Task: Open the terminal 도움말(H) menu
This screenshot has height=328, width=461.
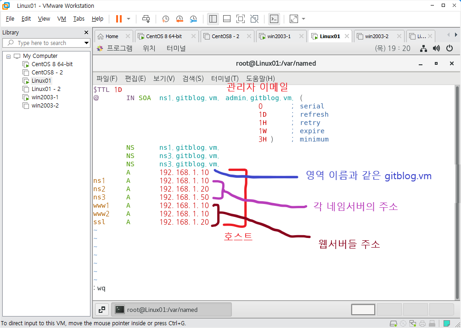Action: 260,79
